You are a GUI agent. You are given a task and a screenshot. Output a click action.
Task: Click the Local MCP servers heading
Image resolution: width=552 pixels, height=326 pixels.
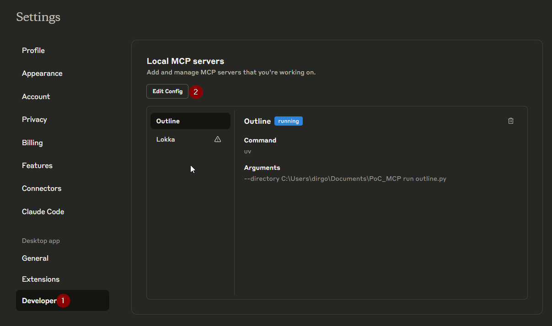(x=185, y=61)
